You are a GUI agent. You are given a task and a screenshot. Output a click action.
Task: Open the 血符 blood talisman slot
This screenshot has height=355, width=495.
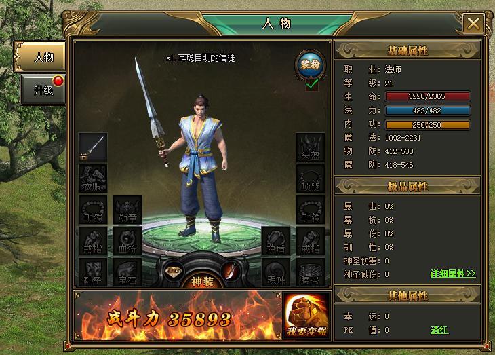(127, 241)
